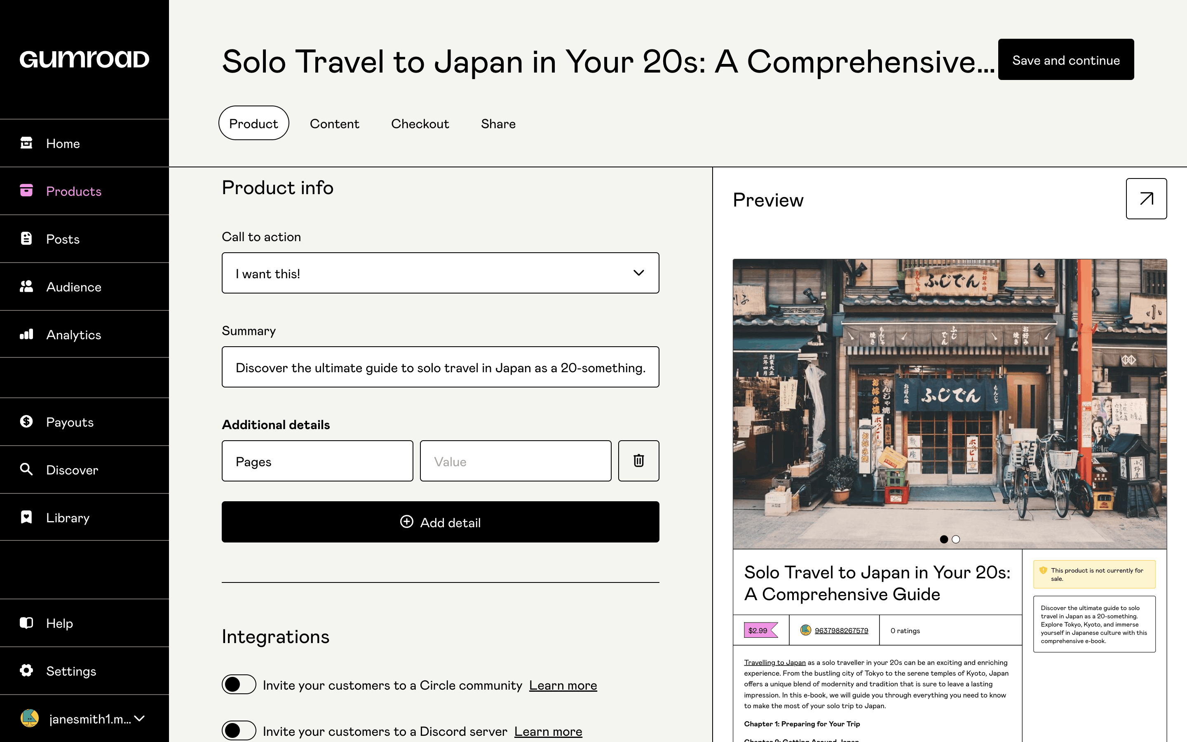
Task: Open Learn more link for Circle community
Action: click(x=563, y=685)
